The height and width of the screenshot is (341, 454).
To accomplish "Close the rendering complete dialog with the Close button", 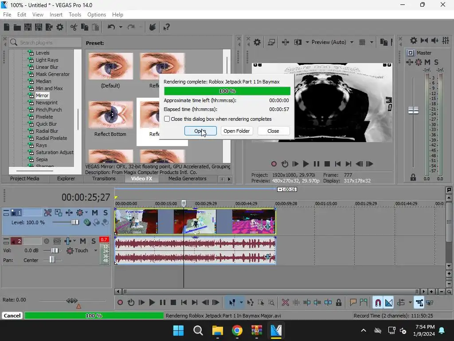I will point(273,131).
